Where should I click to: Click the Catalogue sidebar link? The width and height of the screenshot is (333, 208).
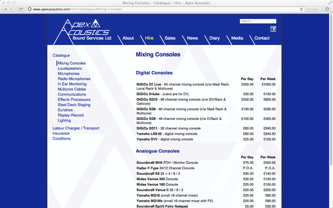pyautogui.click(x=61, y=55)
